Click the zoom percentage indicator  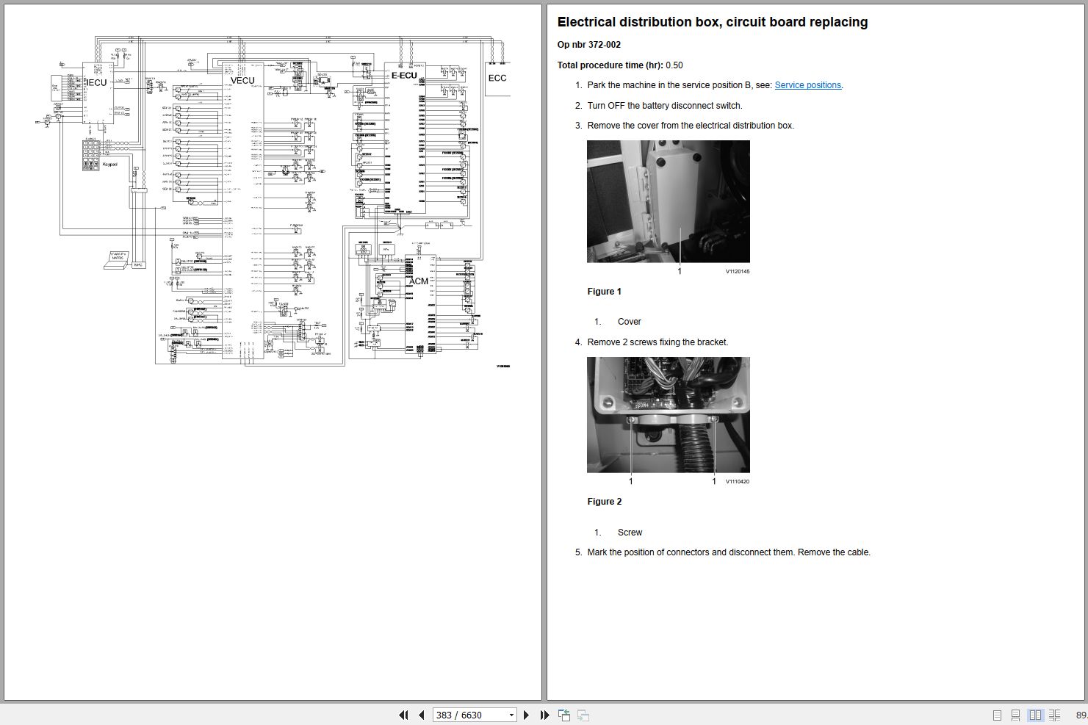pyautogui.click(x=1081, y=715)
